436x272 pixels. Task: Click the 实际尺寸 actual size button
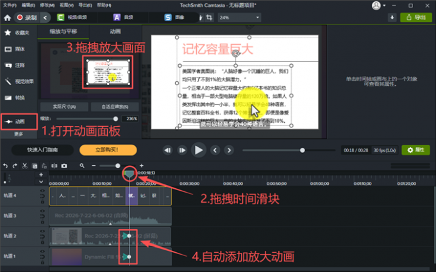(64, 107)
